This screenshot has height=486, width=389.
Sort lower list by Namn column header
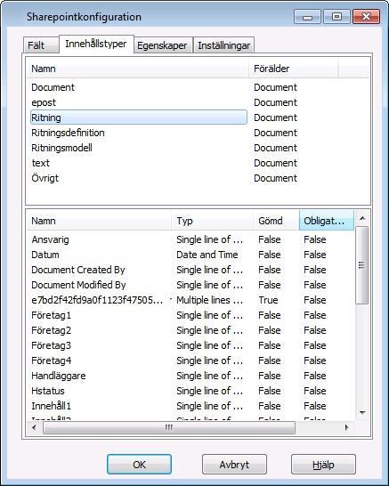click(x=99, y=221)
